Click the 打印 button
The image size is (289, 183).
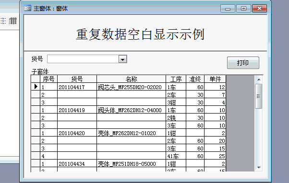243,63
